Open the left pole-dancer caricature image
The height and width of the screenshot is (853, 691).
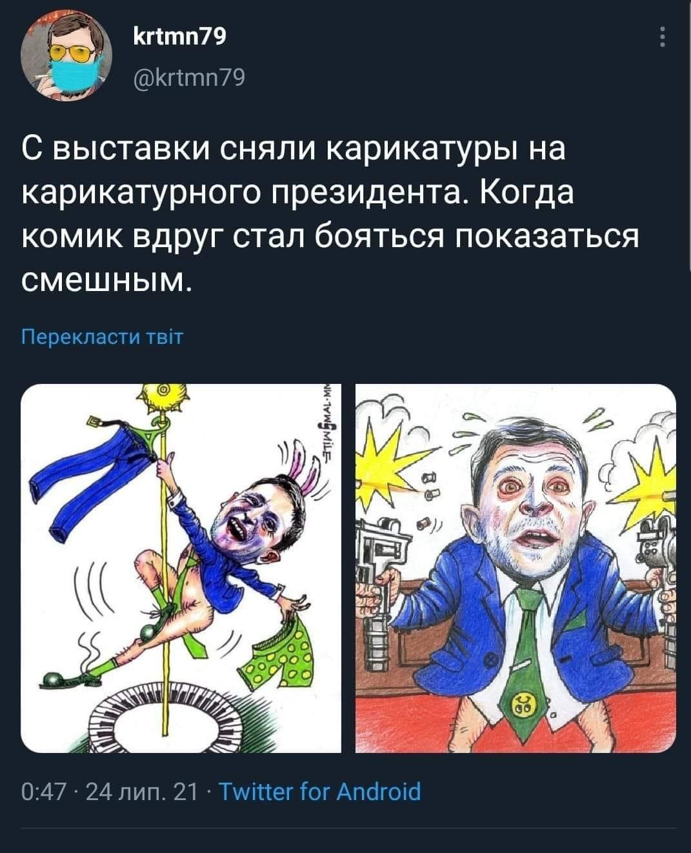click(x=181, y=568)
